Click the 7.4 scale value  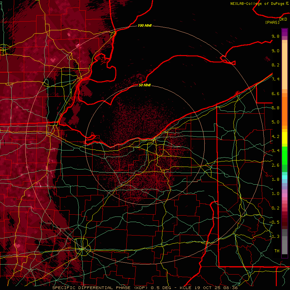[x=275, y=79]
